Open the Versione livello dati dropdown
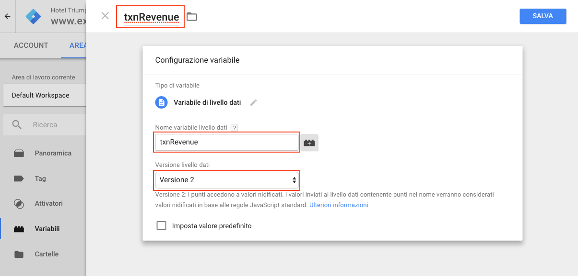Image resolution: width=578 pixels, height=276 pixels. (226, 180)
